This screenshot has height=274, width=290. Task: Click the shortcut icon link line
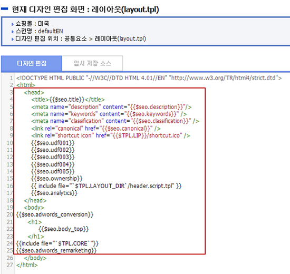pyautogui.click(x=111, y=135)
